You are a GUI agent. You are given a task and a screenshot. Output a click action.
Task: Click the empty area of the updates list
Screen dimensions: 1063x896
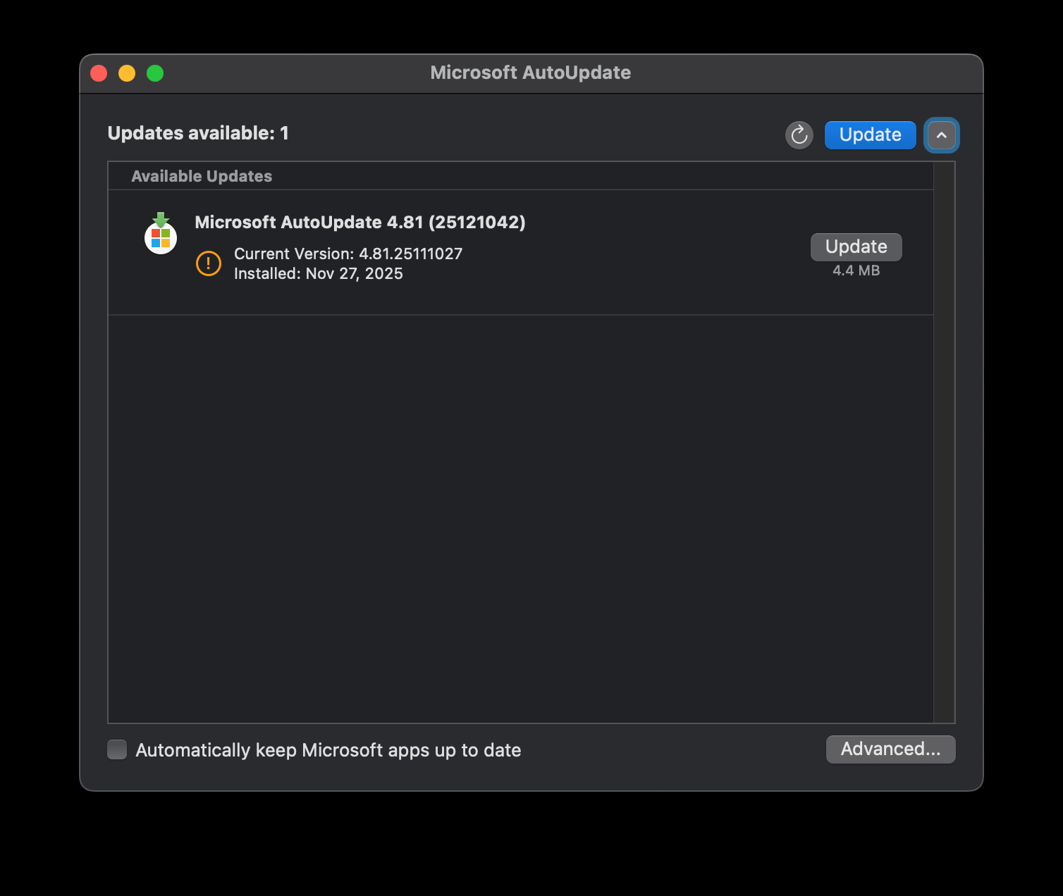pos(520,518)
